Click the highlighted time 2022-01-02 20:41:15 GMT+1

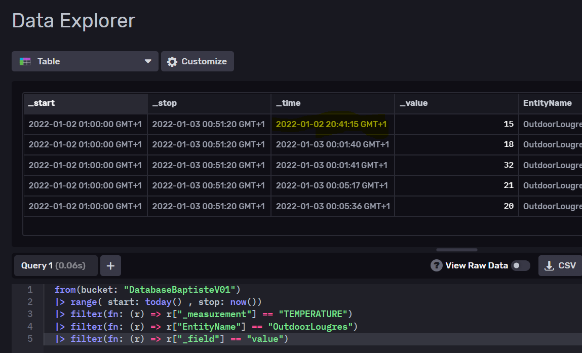[x=331, y=125]
